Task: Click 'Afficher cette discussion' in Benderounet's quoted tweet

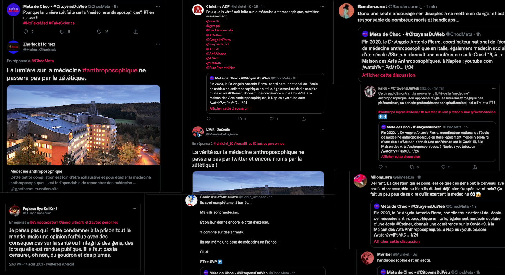Action: [388, 75]
